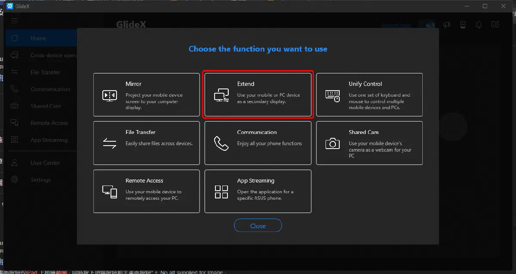Open the feedback message icon
This screenshot has width=516, height=274.
[x=495, y=25]
